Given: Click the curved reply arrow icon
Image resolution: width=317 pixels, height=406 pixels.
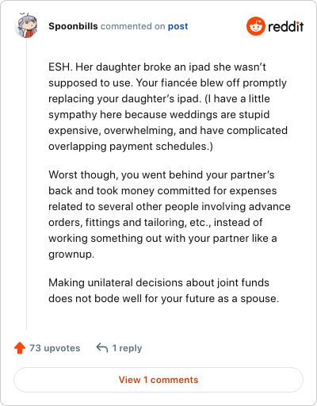Looking at the screenshot, I should click(x=102, y=347).
